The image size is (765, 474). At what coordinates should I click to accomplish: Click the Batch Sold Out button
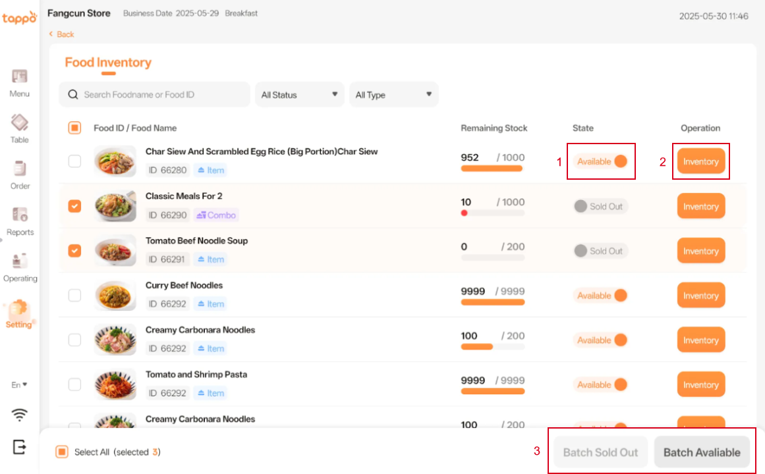coord(600,452)
